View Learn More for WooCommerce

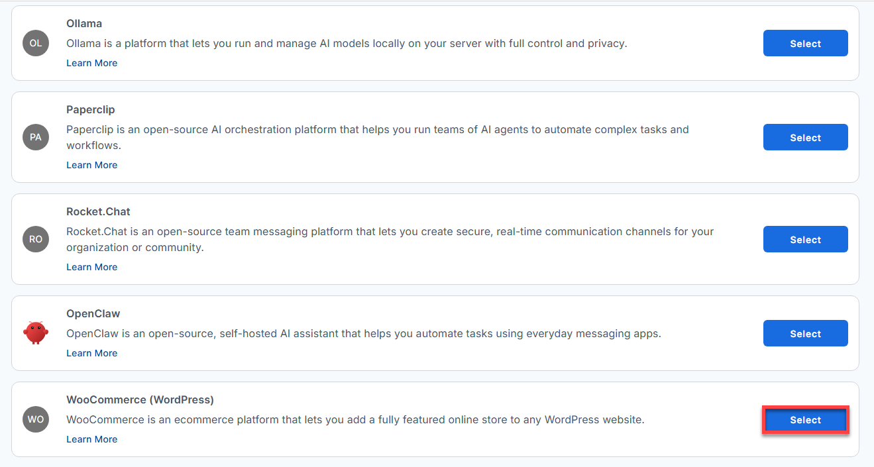(x=91, y=439)
